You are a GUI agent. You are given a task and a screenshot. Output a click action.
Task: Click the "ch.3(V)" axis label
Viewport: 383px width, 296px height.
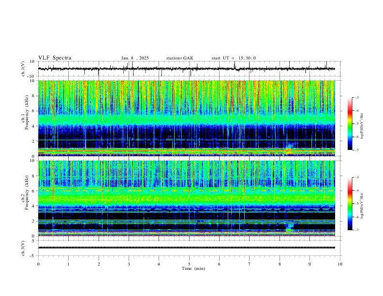[x=23, y=248]
